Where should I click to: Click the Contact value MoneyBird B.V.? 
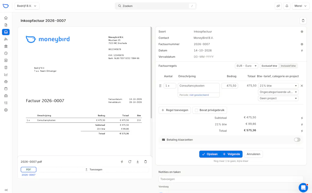tap(204, 38)
